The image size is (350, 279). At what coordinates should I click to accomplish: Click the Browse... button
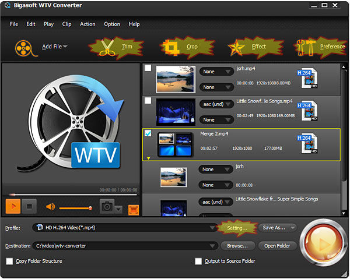(x=237, y=246)
